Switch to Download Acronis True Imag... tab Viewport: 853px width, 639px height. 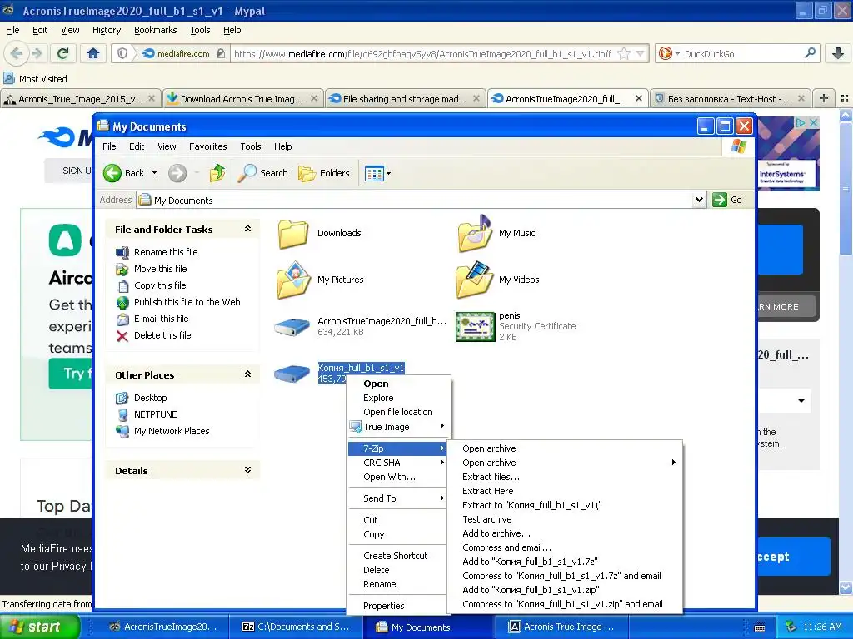tap(242, 99)
